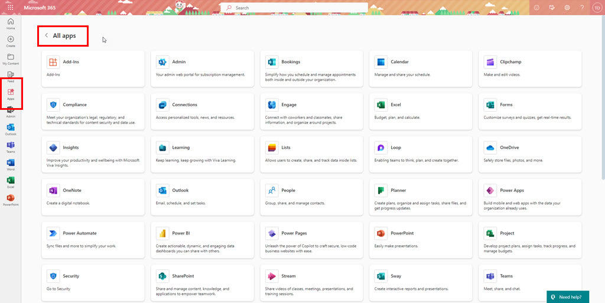605x303 pixels.
Task: Open the Help question mark icon
Action: 582,7
